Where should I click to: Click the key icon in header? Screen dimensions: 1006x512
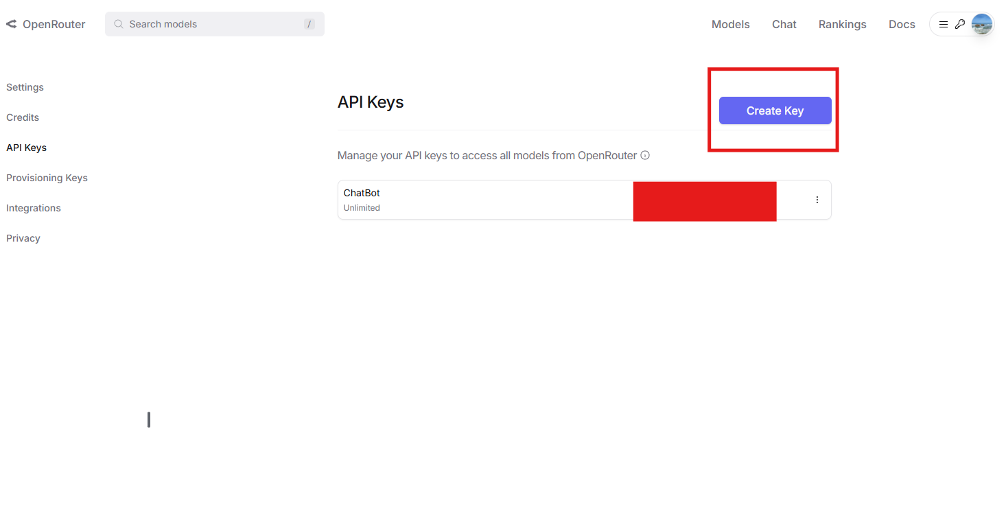coord(960,24)
